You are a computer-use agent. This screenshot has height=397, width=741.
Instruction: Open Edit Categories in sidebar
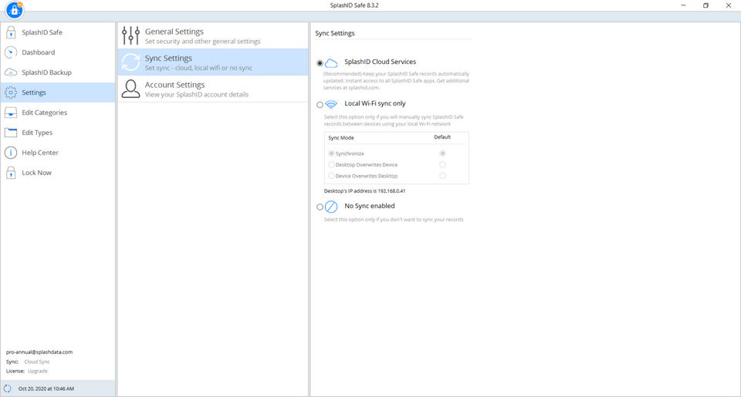(x=58, y=113)
